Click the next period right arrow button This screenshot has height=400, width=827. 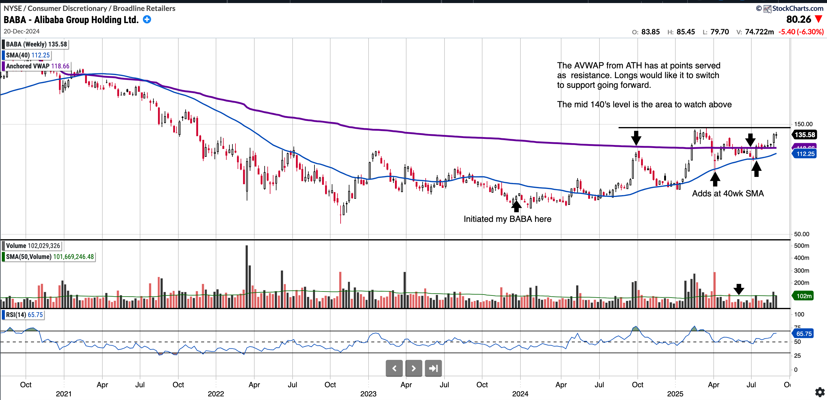pyautogui.click(x=413, y=368)
